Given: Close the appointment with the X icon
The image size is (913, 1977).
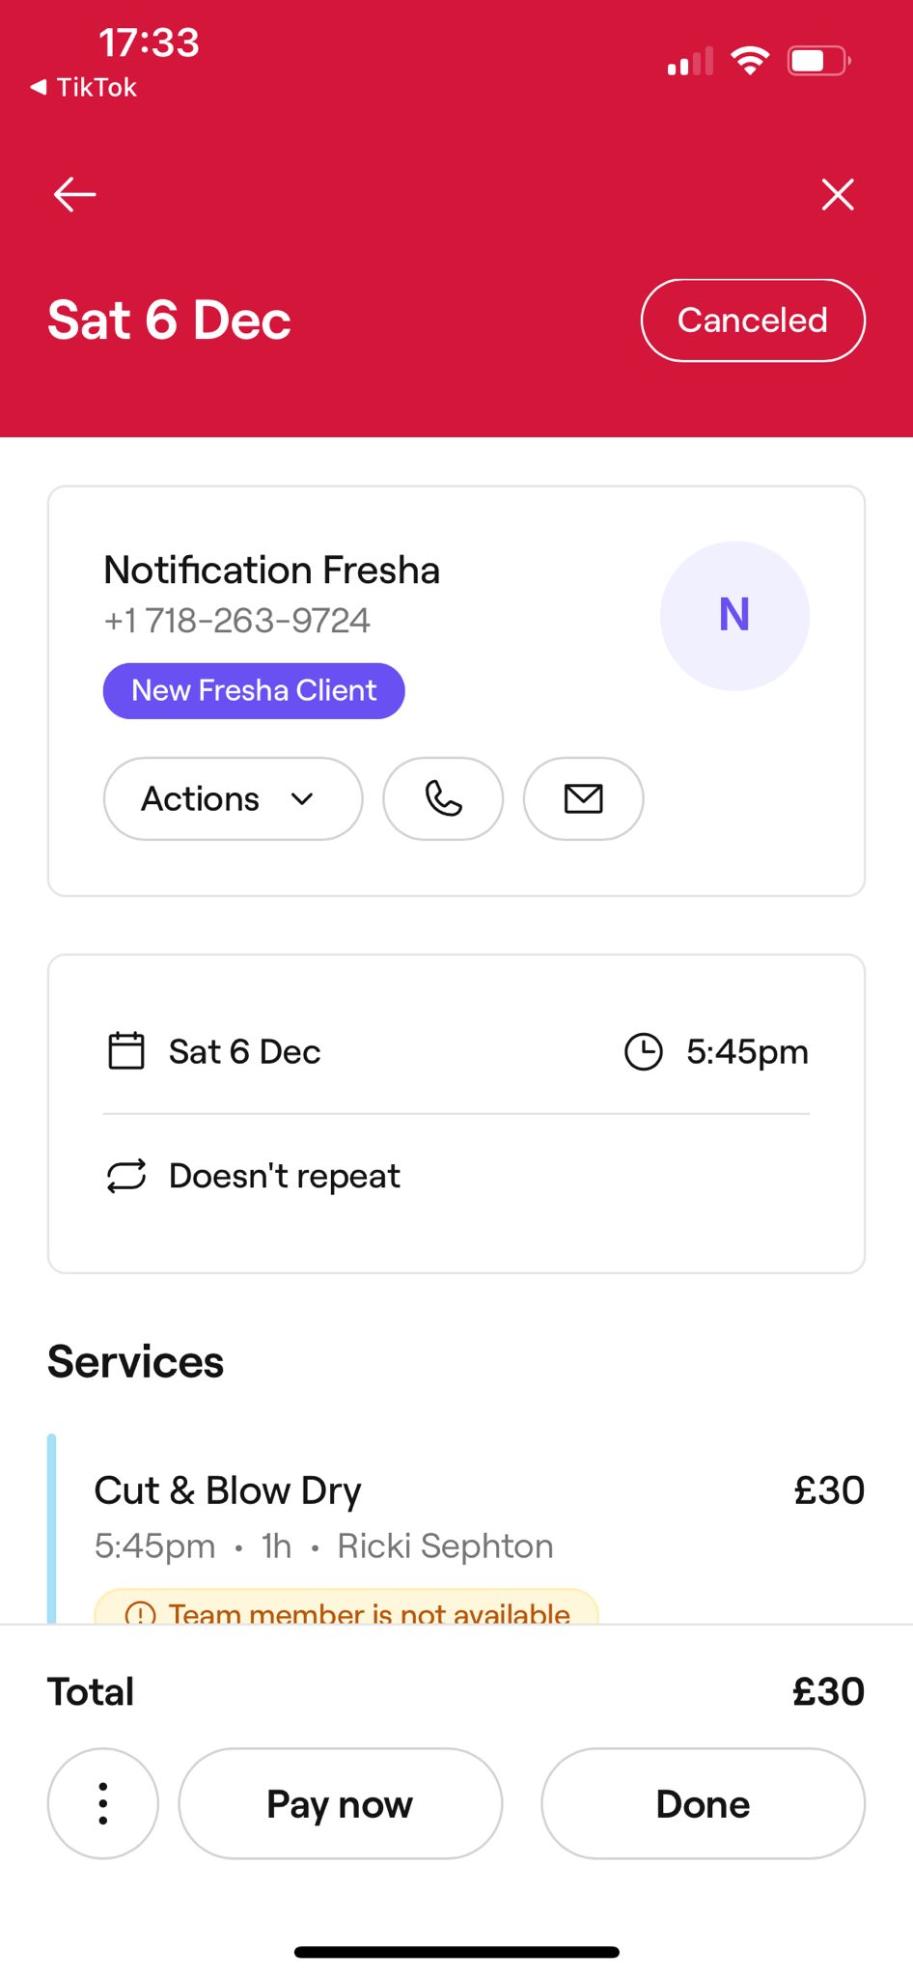Looking at the screenshot, I should click(x=838, y=194).
